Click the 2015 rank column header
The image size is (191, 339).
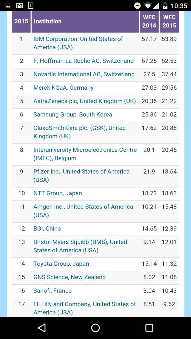(21, 21)
